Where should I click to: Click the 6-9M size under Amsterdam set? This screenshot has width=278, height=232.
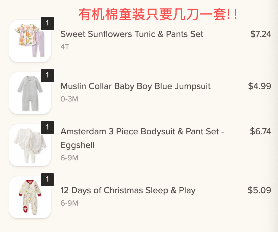69,158
